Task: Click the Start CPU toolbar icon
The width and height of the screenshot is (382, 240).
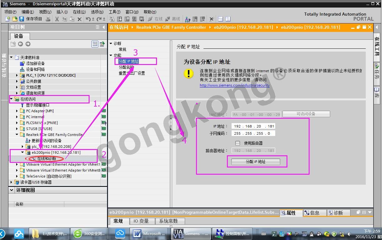Action: (195, 19)
